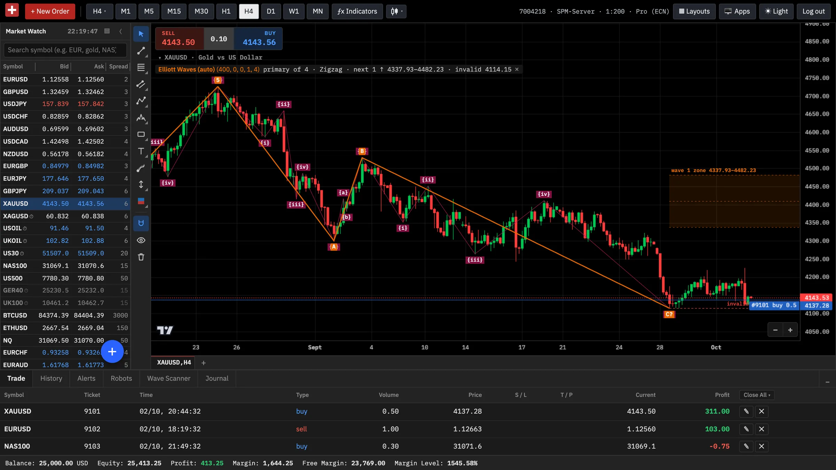The width and height of the screenshot is (836, 470).
Task: Click the SELL 4143.50 button
Action: point(179,38)
